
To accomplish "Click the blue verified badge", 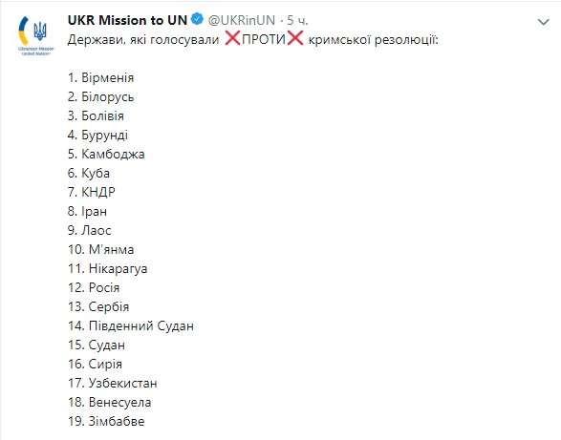I will (197, 19).
